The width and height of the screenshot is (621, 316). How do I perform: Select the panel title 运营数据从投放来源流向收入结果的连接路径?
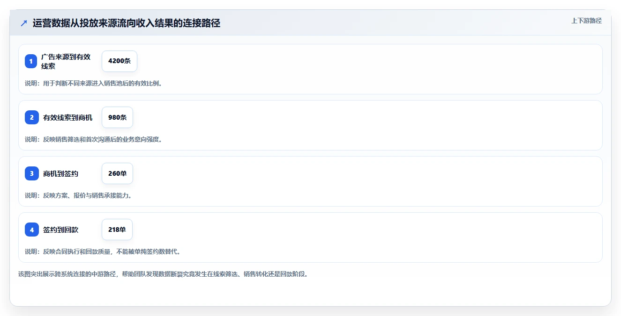tap(127, 23)
